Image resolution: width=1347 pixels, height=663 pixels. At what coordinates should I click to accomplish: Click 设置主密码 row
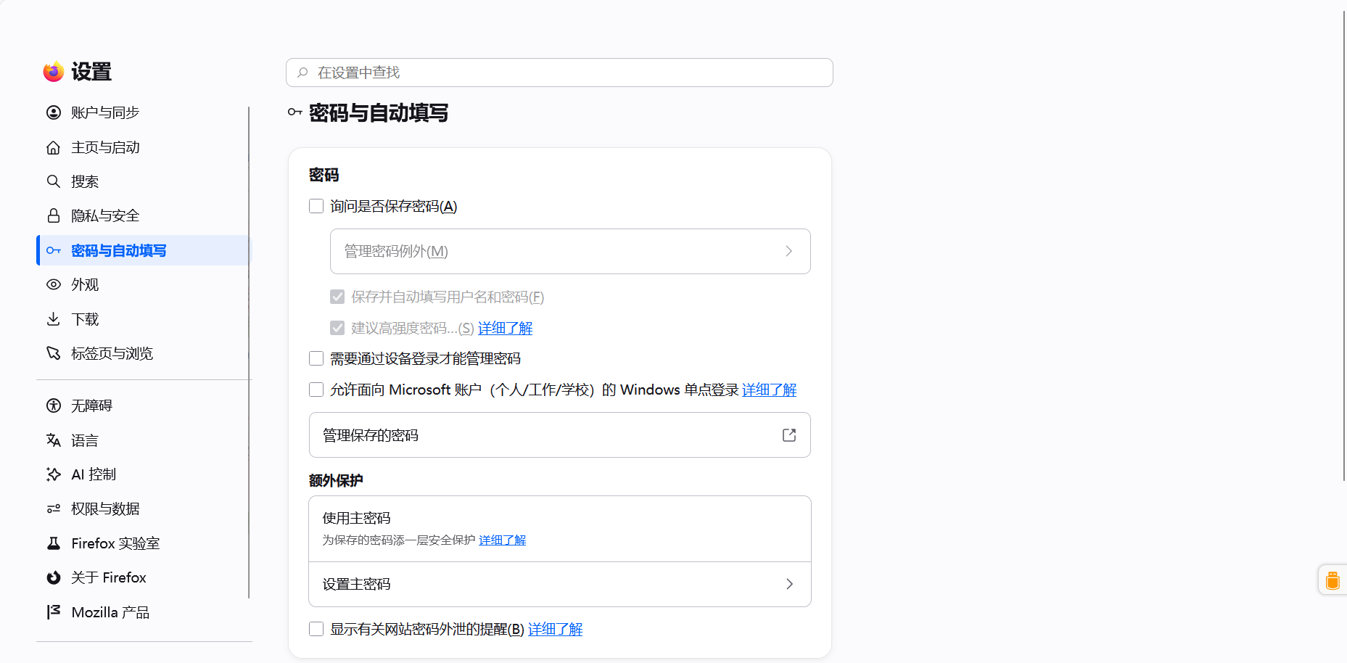click(560, 584)
